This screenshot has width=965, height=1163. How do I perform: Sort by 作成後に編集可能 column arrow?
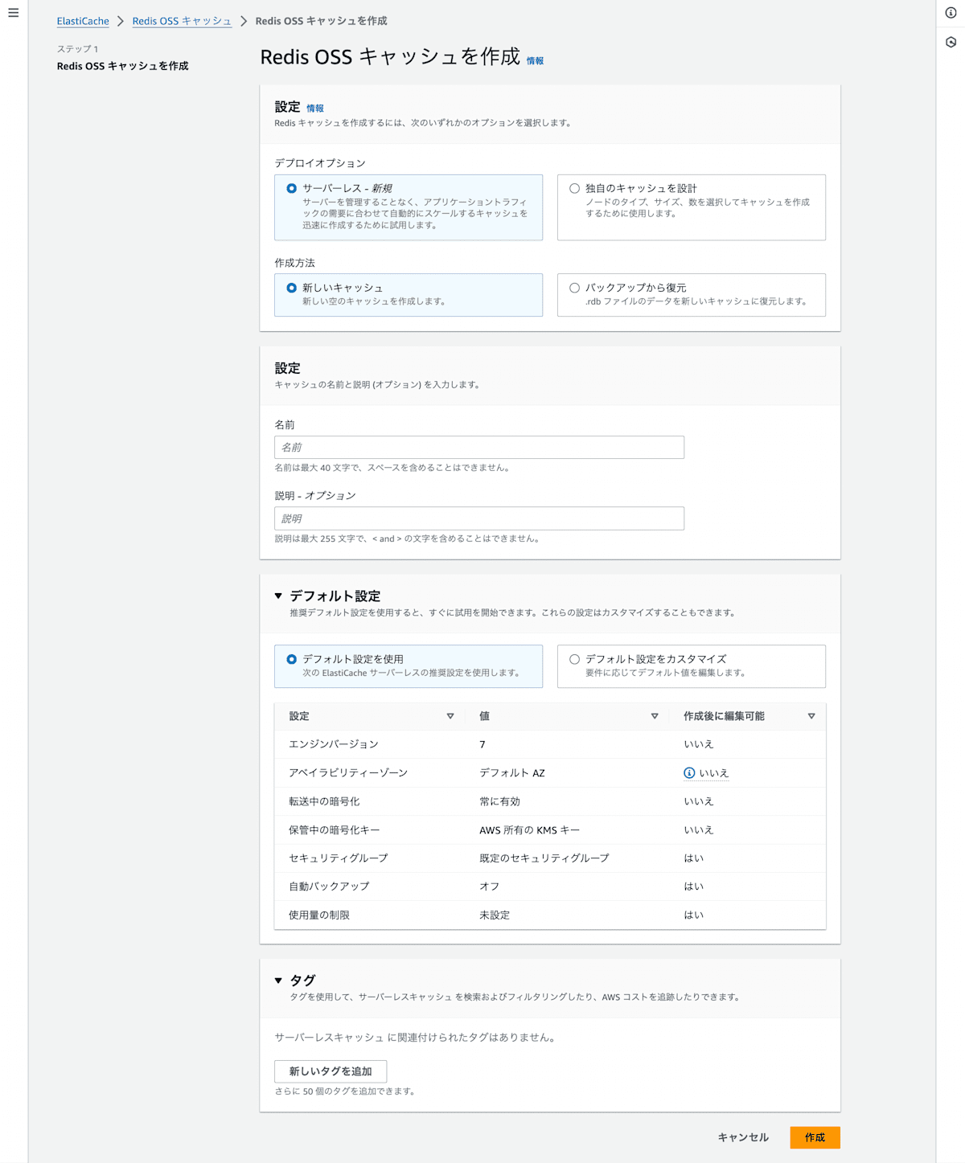tap(811, 716)
